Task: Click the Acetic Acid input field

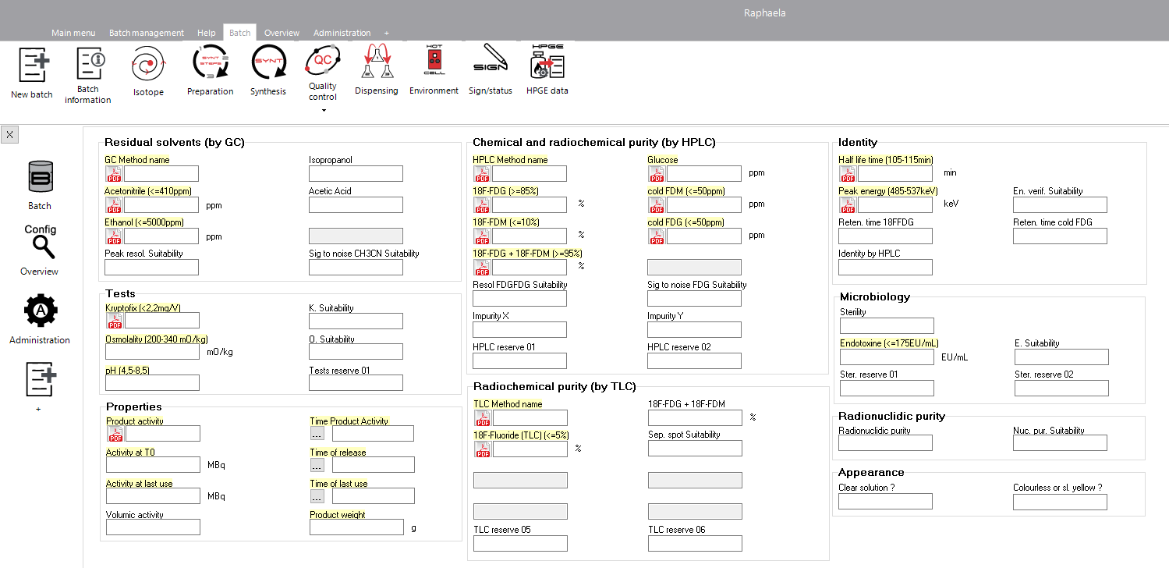Action: tap(356, 204)
